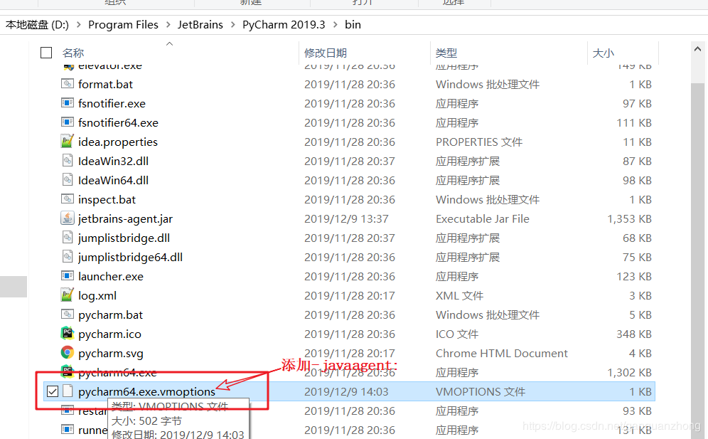The width and height of the screenshot is (708, 439).
Task: Click the Chrome HTML Document type cell
Action: (x=502, y=353)
